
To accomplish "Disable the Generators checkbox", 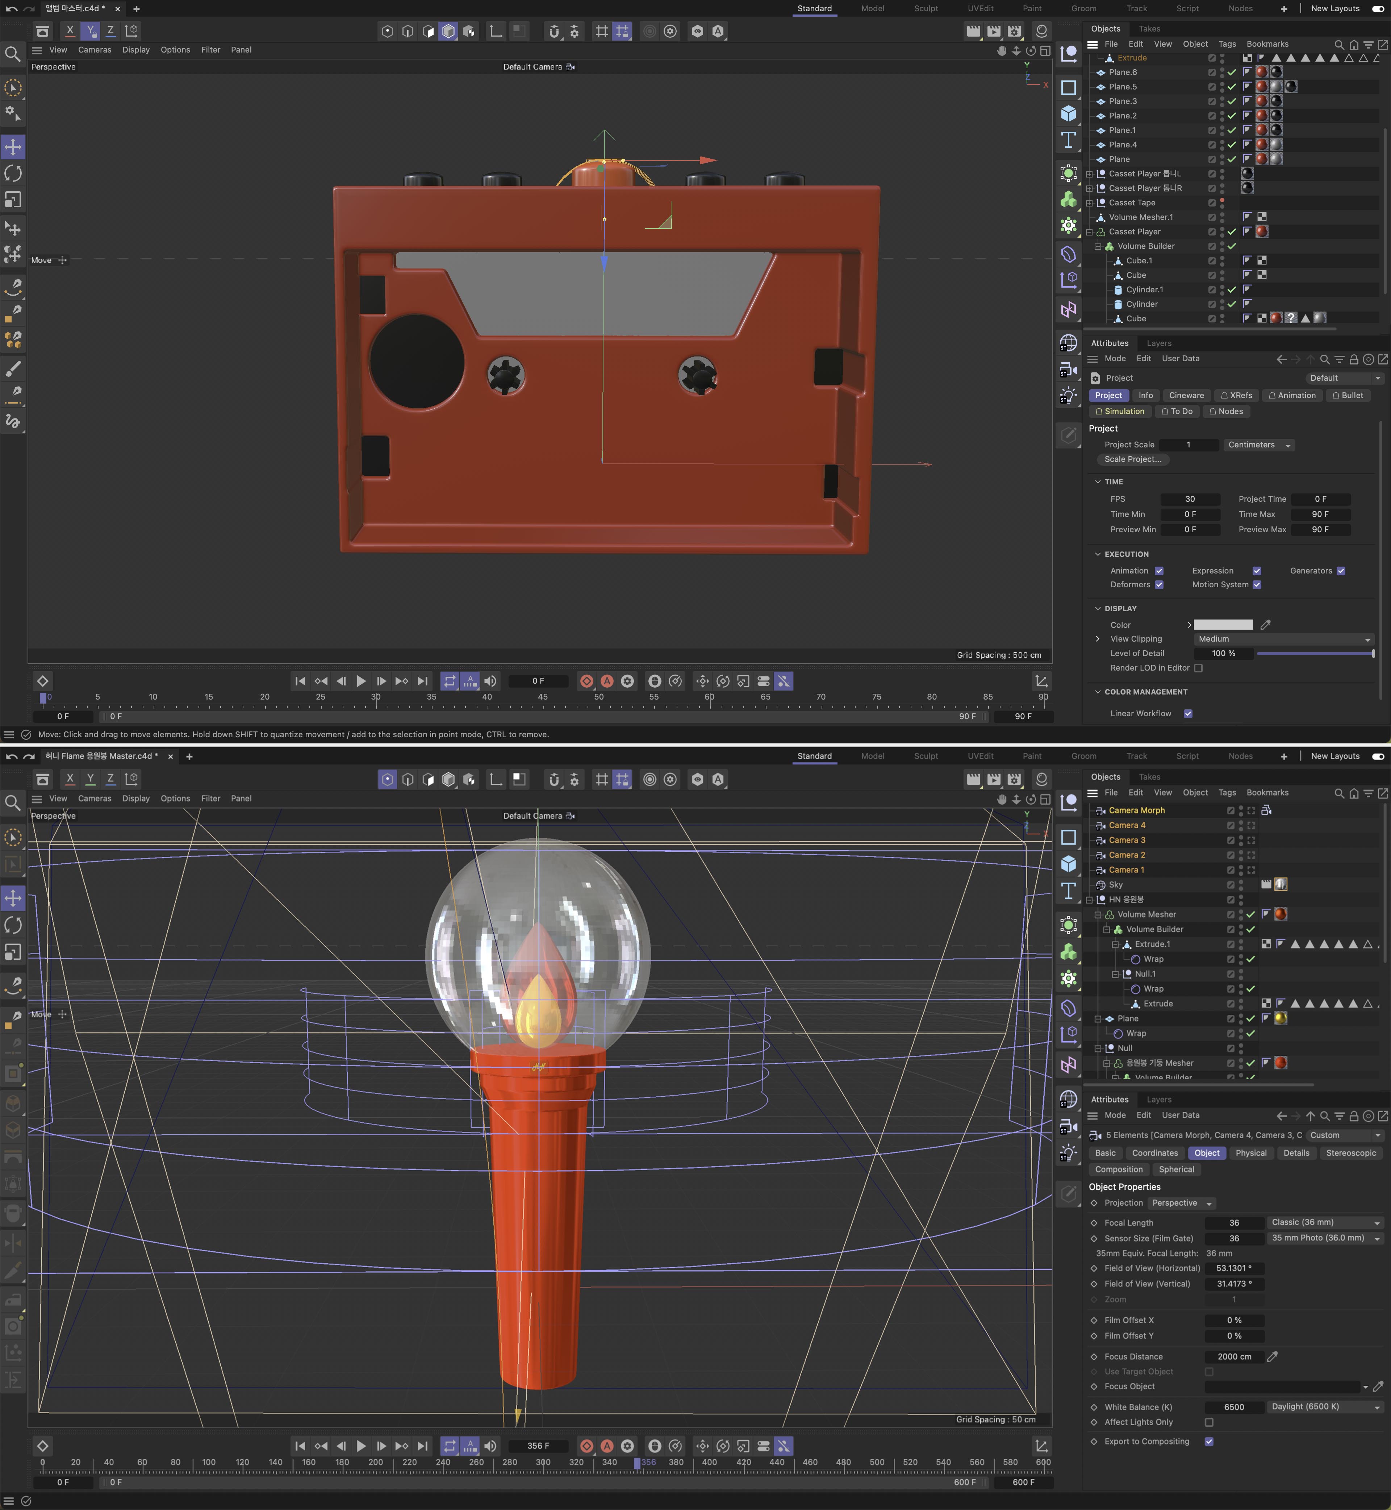I will [x=1341, y=571].
